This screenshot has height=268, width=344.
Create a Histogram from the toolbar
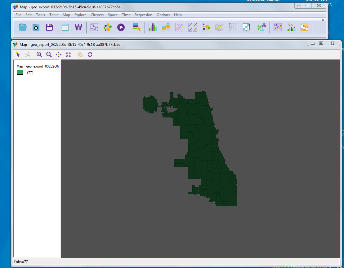tap(152, 27)
